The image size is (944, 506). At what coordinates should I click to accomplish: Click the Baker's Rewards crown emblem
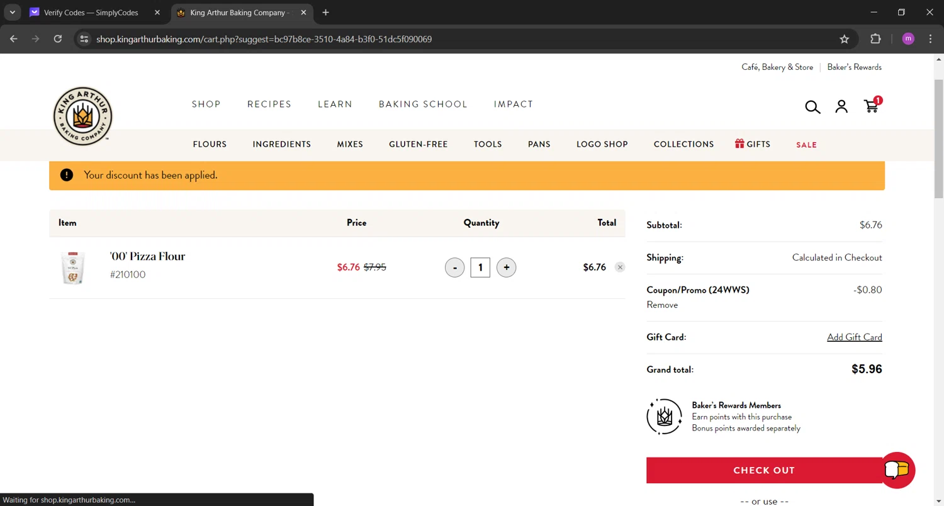pos(664,417)
